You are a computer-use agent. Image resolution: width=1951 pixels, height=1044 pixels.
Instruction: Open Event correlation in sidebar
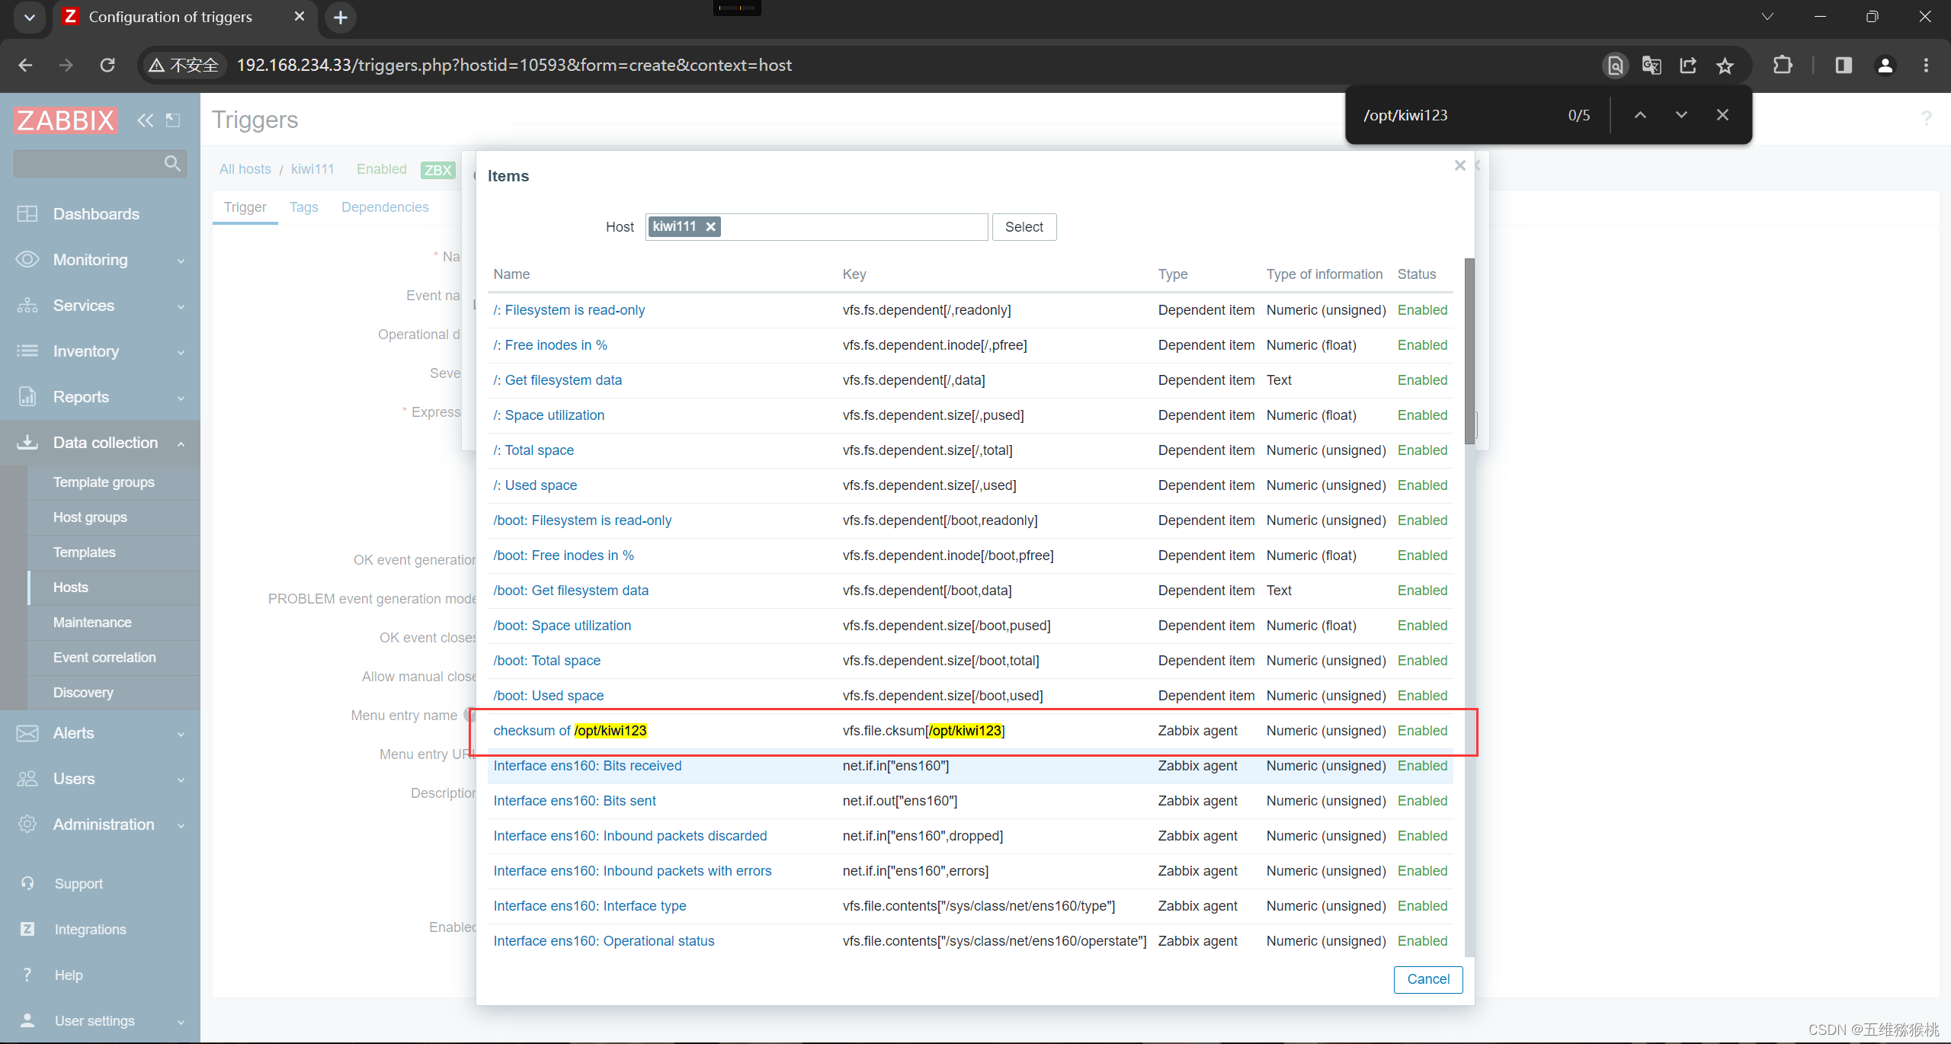pos(104,658)
